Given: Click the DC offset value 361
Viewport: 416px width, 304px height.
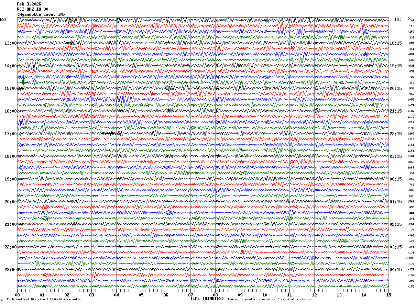Looking at the screenshot, I should point(412,49).
